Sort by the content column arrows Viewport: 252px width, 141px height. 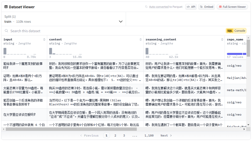tap(141, 39)
